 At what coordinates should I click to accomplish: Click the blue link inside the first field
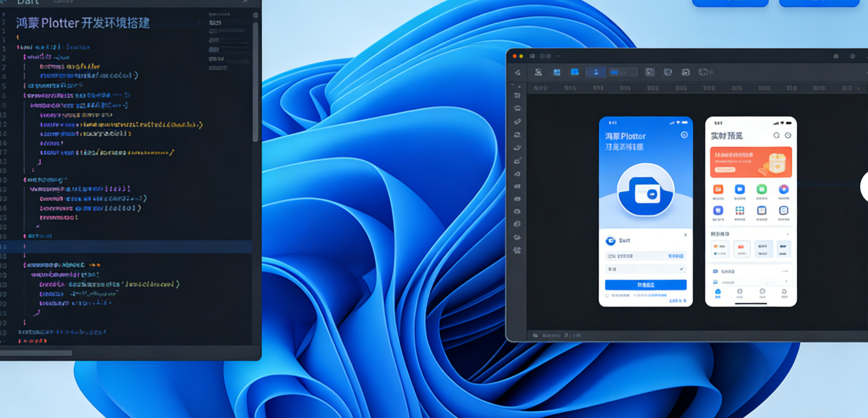coord(676,256)
